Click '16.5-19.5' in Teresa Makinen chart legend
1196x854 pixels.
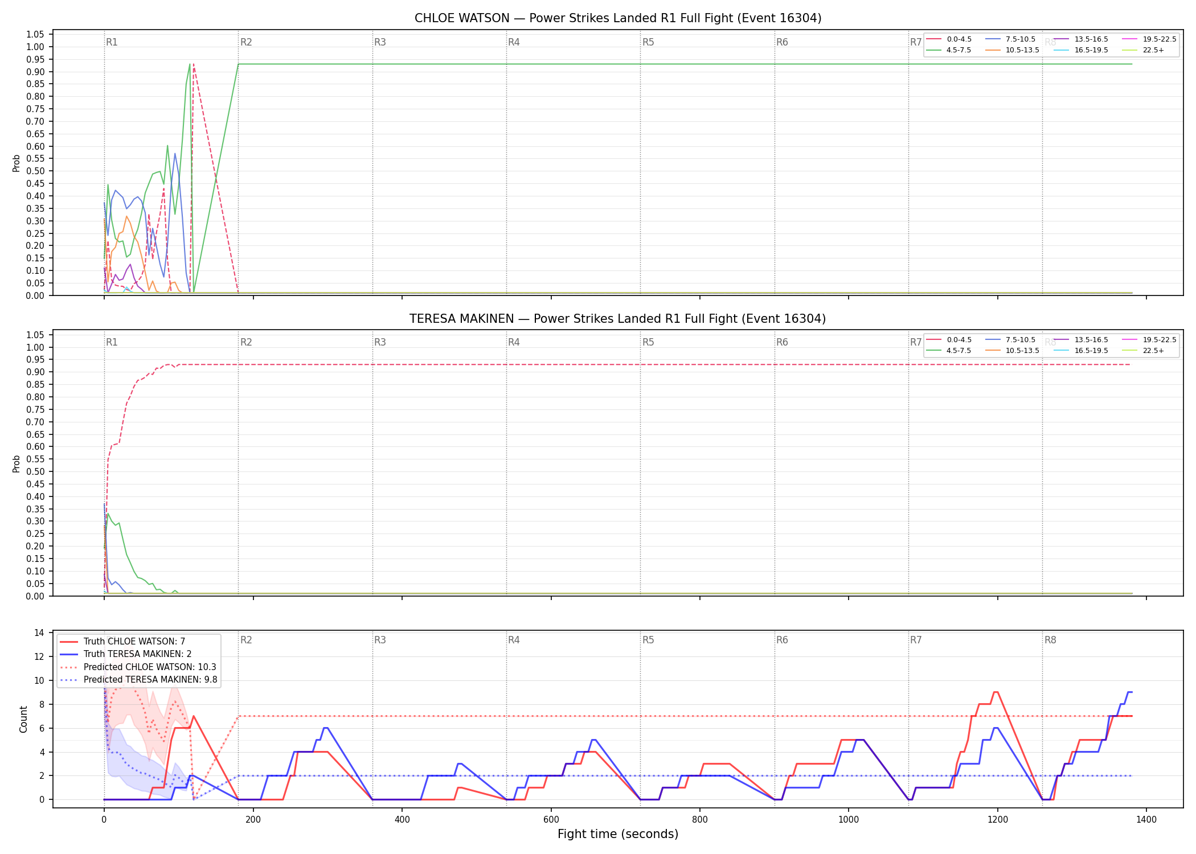(x=1091, y=351)
